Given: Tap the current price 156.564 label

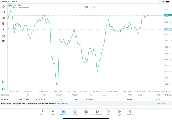Looking at the screenshot, I should coord(168,15).
